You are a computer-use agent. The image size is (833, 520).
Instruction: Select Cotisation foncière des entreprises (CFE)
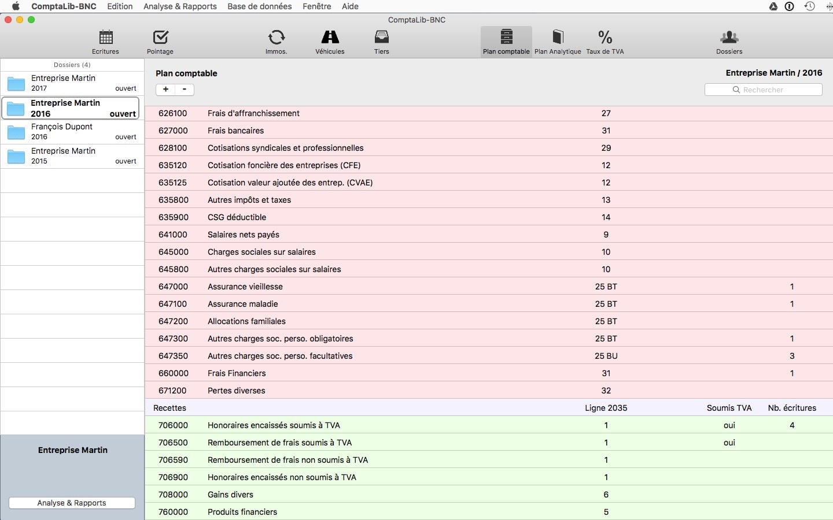tap(489, 165)
